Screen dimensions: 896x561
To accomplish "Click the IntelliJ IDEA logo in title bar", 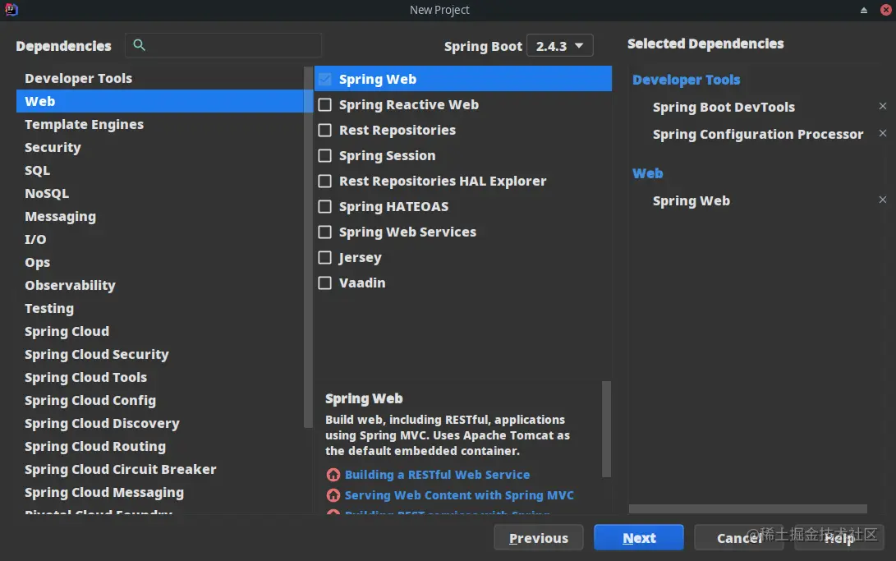I will [x=11, y=10].
